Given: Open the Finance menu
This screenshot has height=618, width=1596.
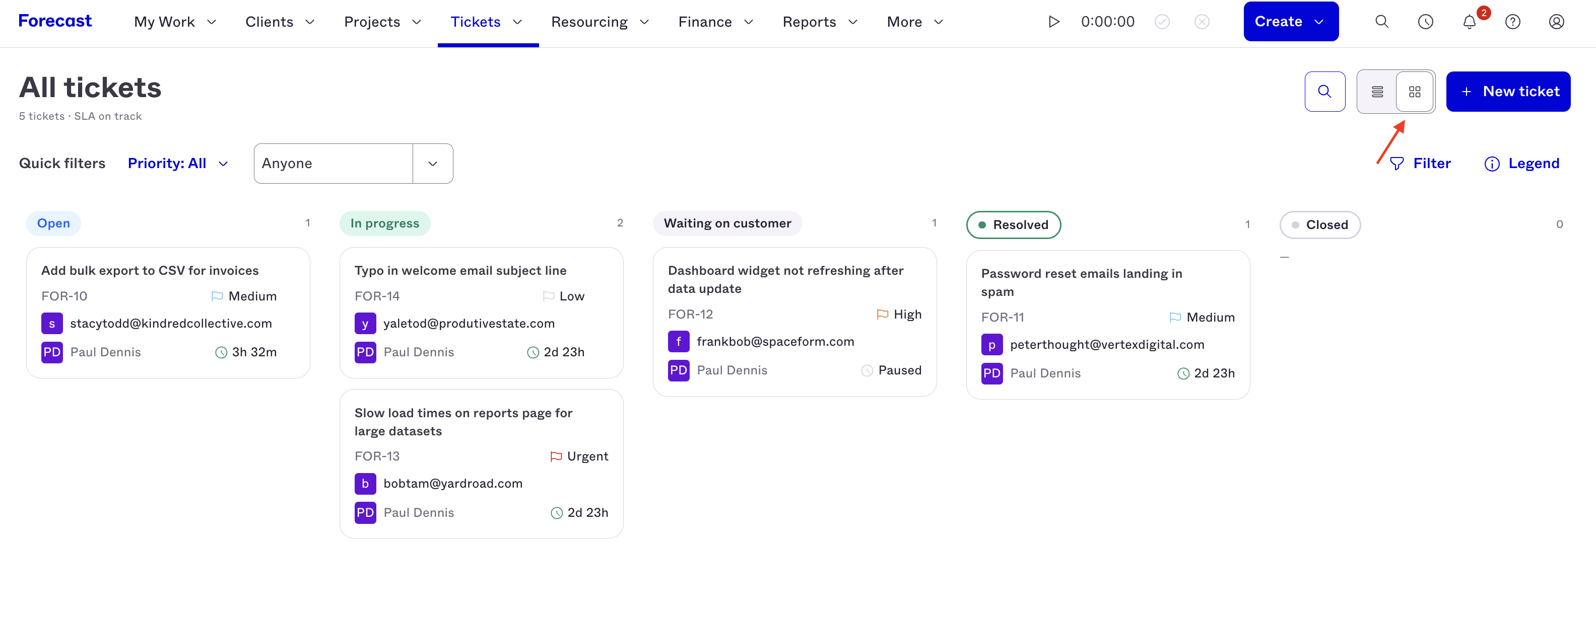Looking at the screenshot, I should click(x=715, y=22).
